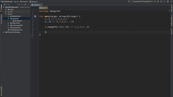
Task: Switch to the Ranges.kt editor tab
Action: click(36, 5)
